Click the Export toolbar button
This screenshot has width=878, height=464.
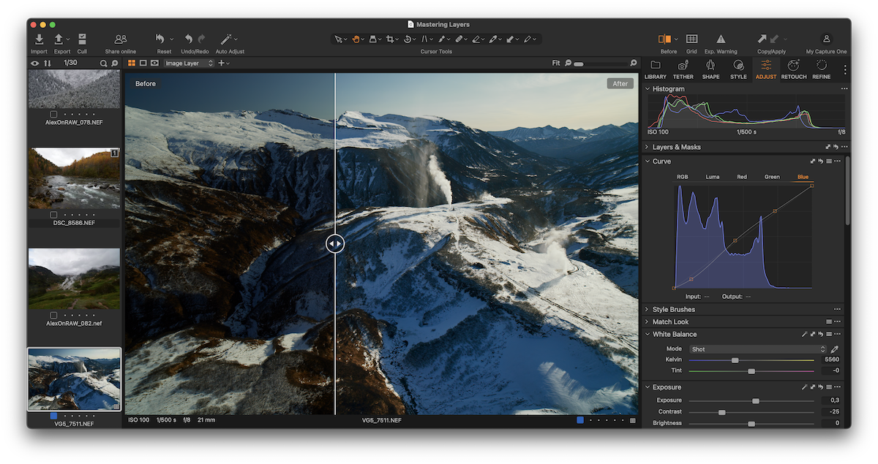59,39
